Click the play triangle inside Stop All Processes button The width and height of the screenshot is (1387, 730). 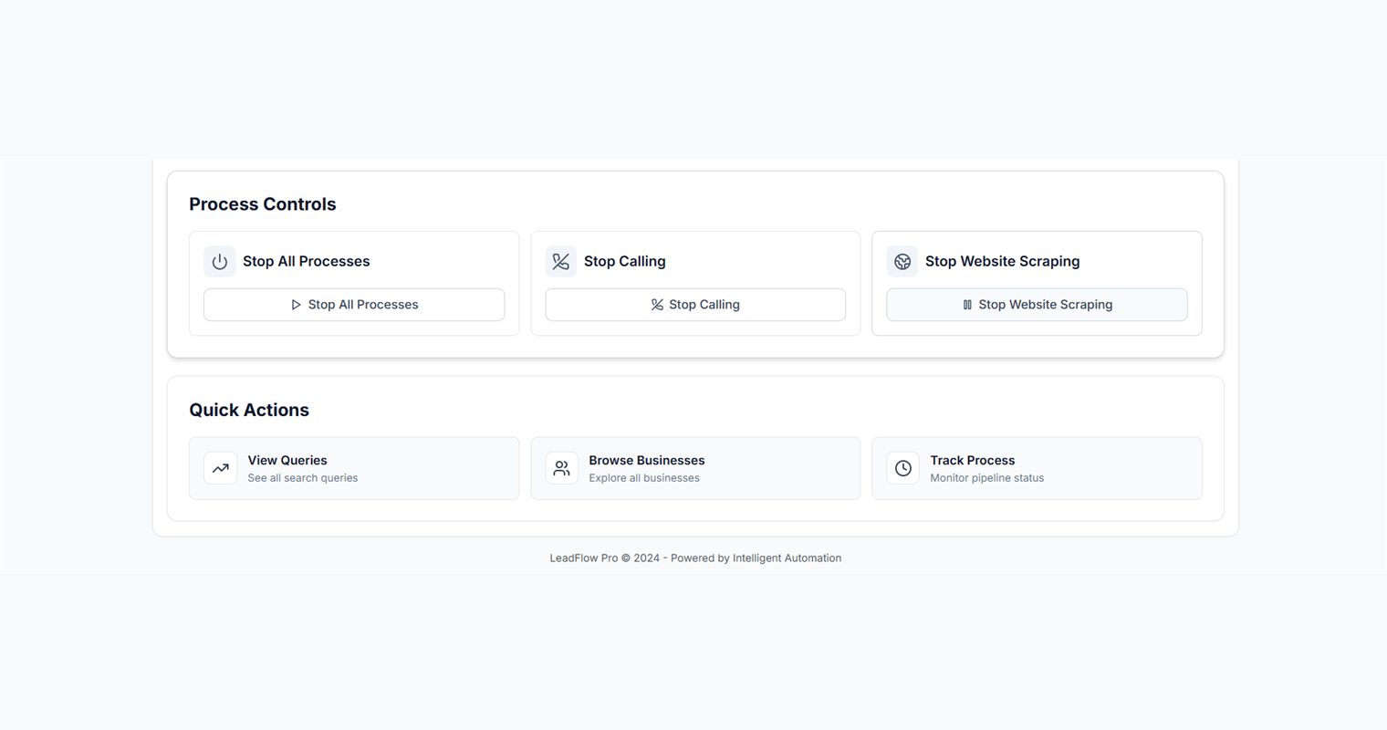coord(296,305)
